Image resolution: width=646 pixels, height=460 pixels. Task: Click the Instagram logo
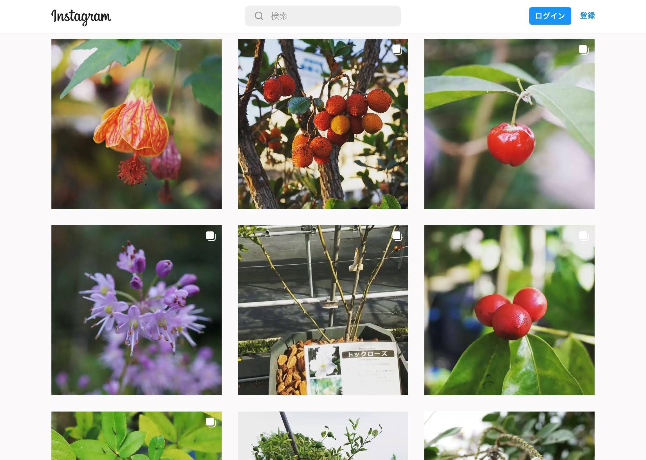(81, 17)
